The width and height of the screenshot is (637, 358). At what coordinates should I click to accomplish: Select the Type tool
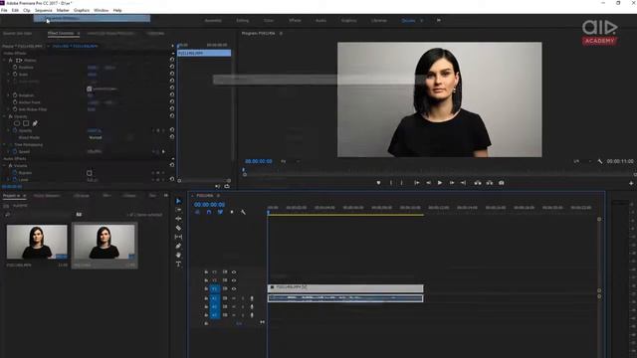point(178,265)
